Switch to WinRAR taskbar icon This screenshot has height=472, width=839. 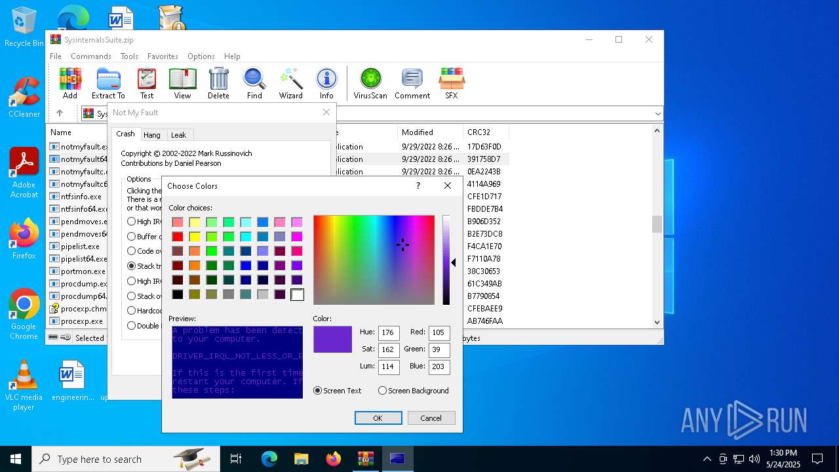(x=365, y=459)
